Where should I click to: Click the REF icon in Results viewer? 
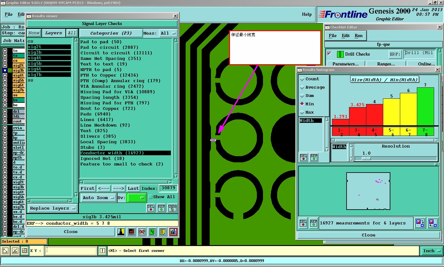click(161, 208)
